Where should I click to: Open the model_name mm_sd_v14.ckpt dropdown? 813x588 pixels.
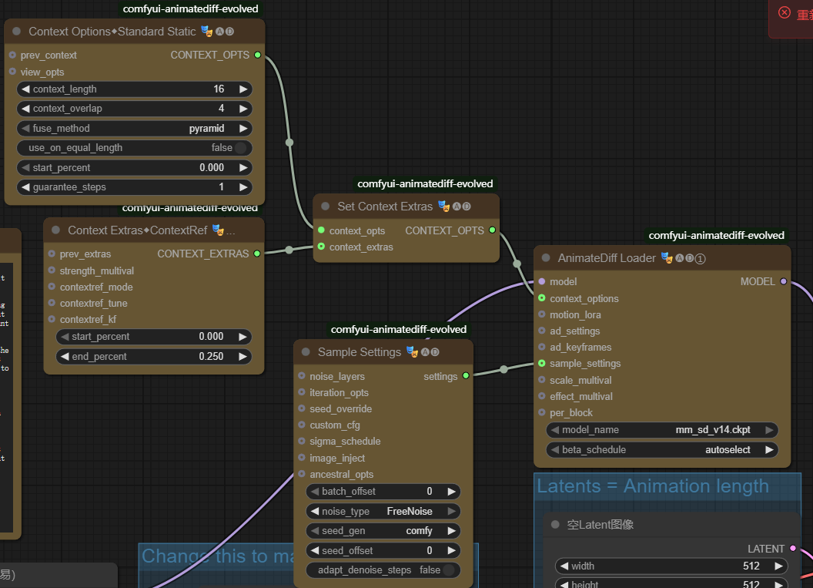click(662, 430)
